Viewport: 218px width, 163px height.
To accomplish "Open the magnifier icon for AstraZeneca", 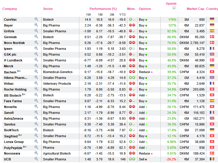I will [36, 118].
